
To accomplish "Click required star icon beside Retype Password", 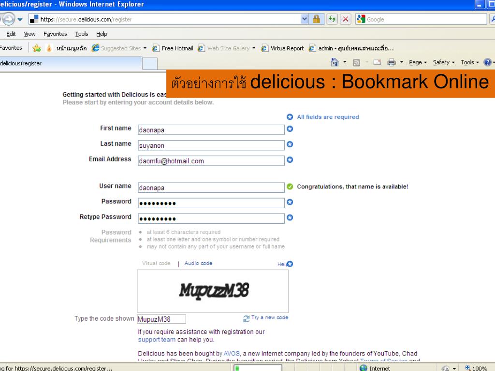I will click(x=290, y=217).
